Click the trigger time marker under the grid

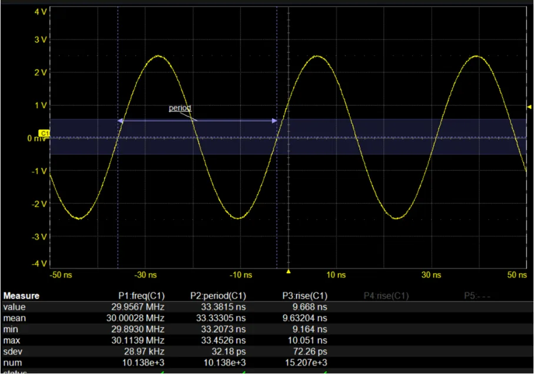(x=288, y=272)
